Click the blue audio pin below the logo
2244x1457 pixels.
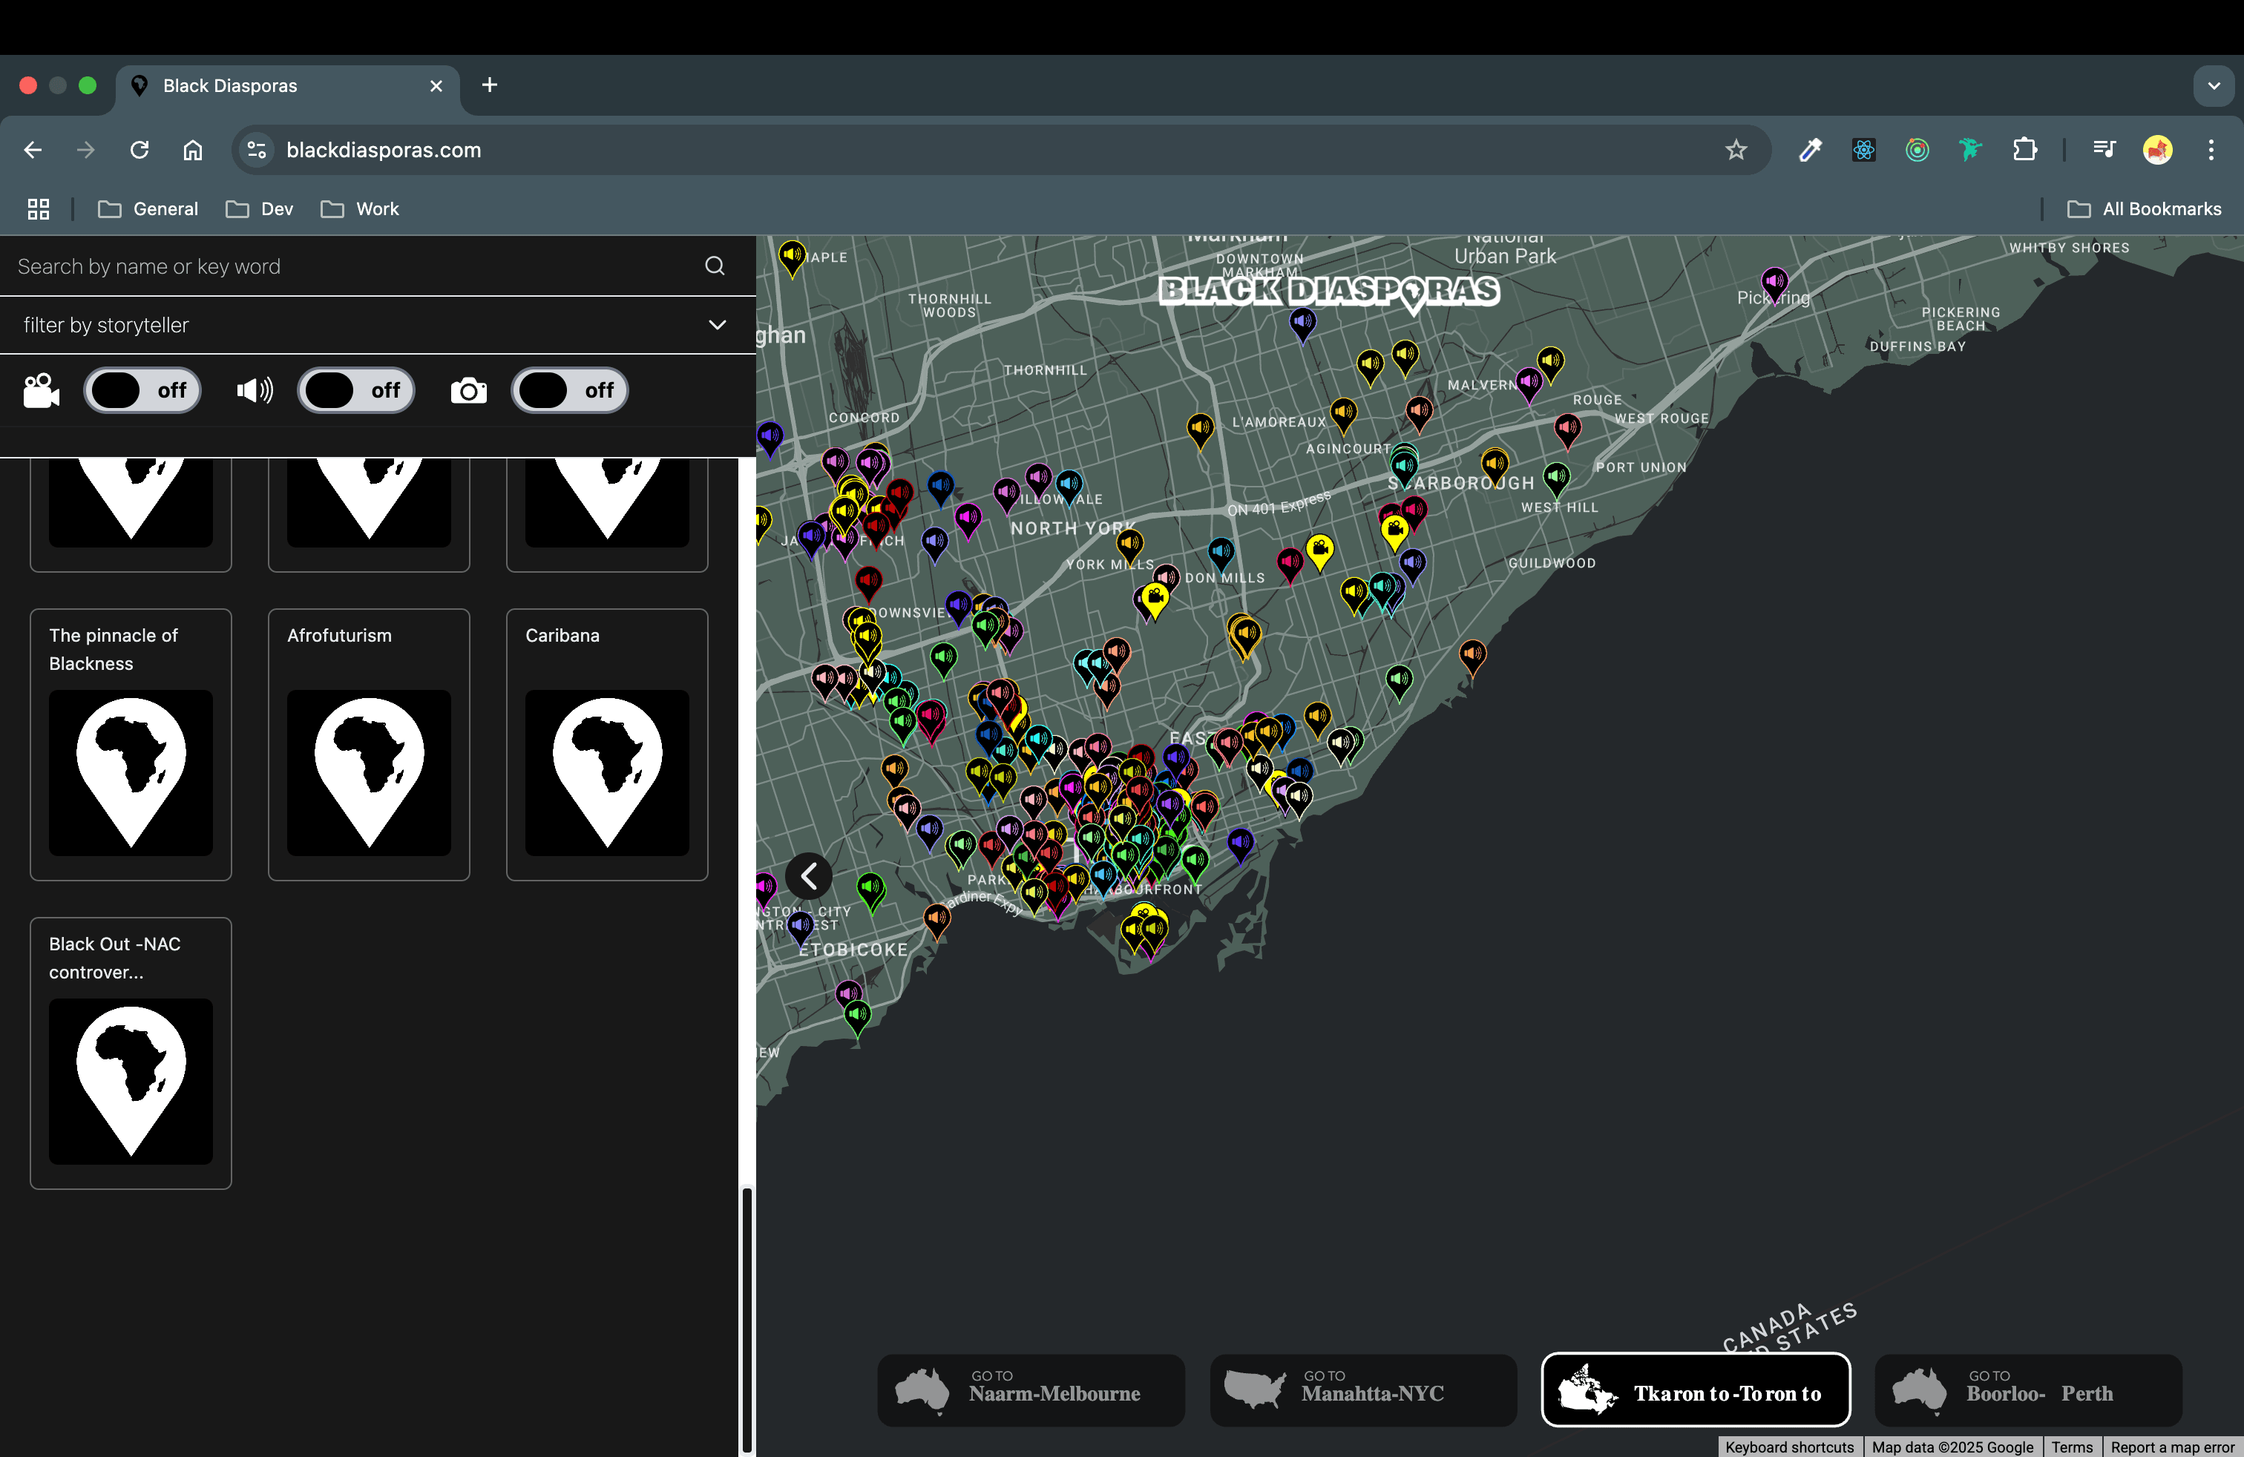click(x=1302, y=325)
